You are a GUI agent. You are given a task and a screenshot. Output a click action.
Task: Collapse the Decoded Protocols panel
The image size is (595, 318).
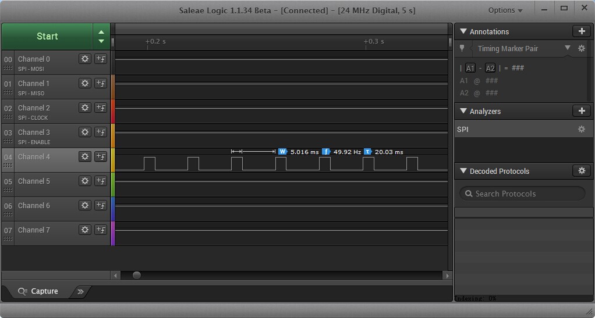[x=463, y=170]
